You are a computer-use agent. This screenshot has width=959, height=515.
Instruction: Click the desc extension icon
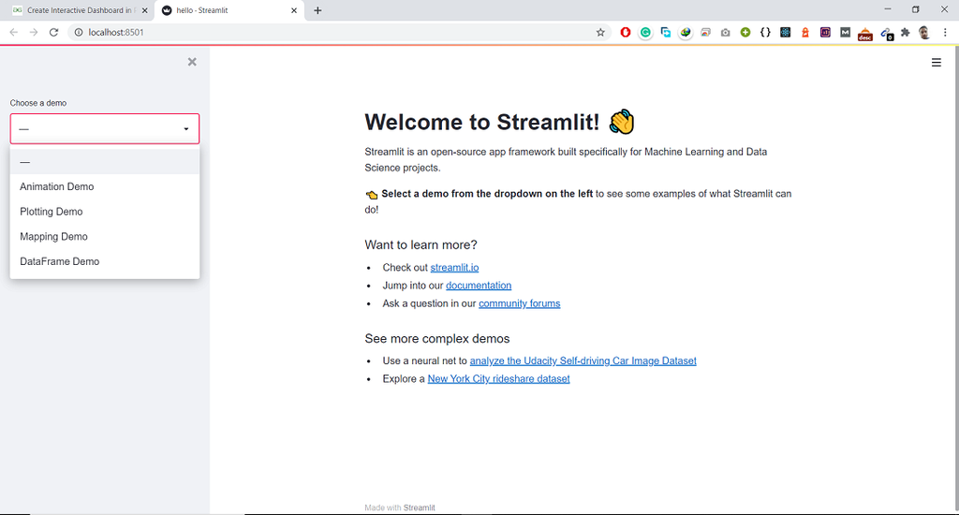pos(864,34)
